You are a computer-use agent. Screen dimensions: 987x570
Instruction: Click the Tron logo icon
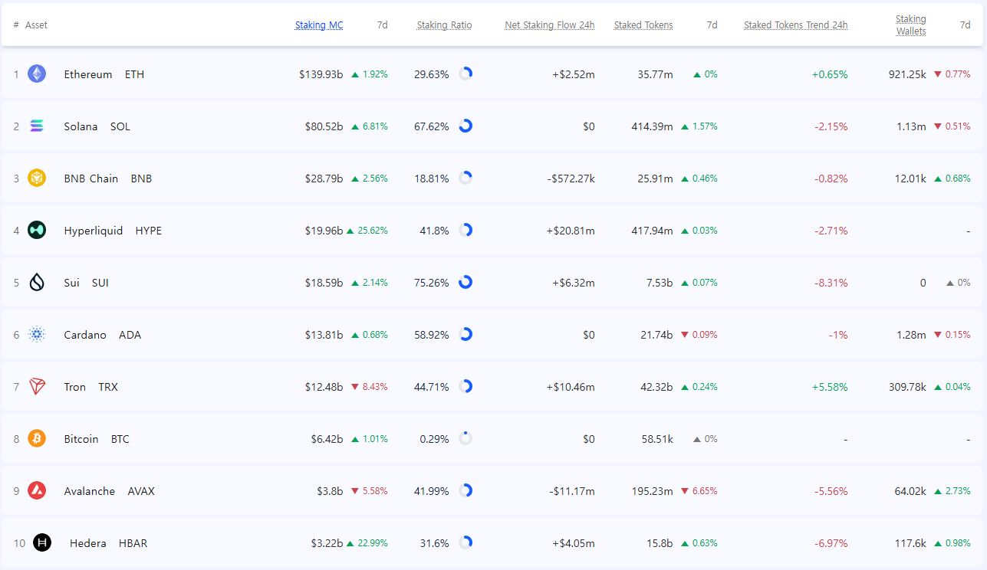coord(37,387)
